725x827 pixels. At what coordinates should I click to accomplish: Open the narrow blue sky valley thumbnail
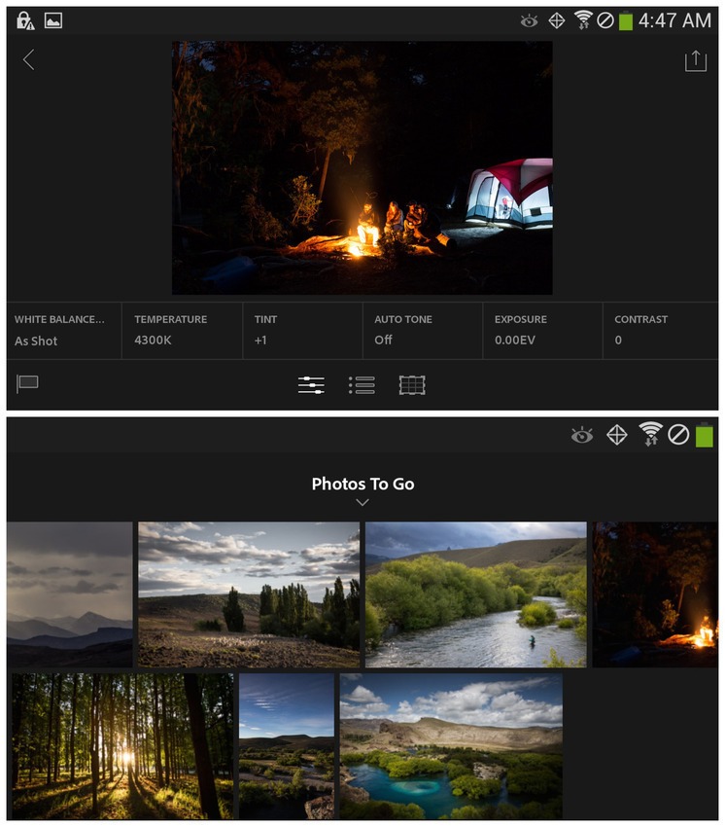coord(287,746)
